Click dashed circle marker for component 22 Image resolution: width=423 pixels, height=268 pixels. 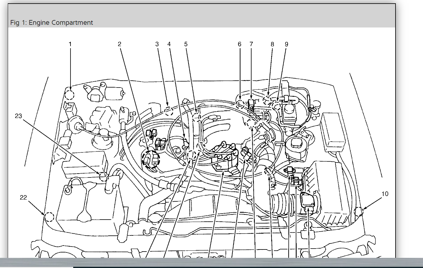point(49,217)
